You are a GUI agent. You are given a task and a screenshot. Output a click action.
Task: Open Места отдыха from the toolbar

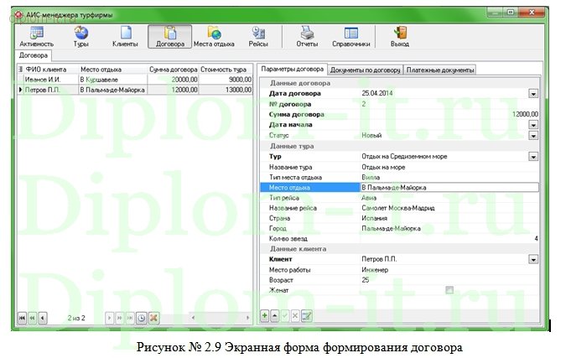click(x=213, y=36)
